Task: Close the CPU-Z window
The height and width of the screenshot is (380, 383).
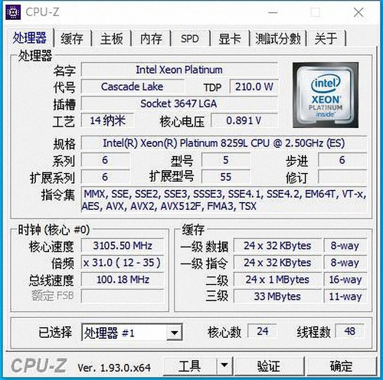Action: 358,12
